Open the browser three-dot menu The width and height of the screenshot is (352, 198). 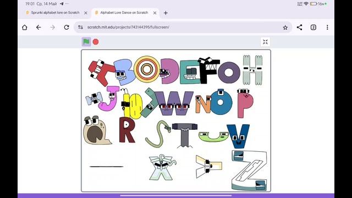(x=327, y=28)
